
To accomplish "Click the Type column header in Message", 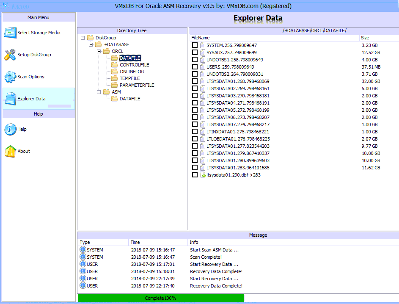I will 103,242.
